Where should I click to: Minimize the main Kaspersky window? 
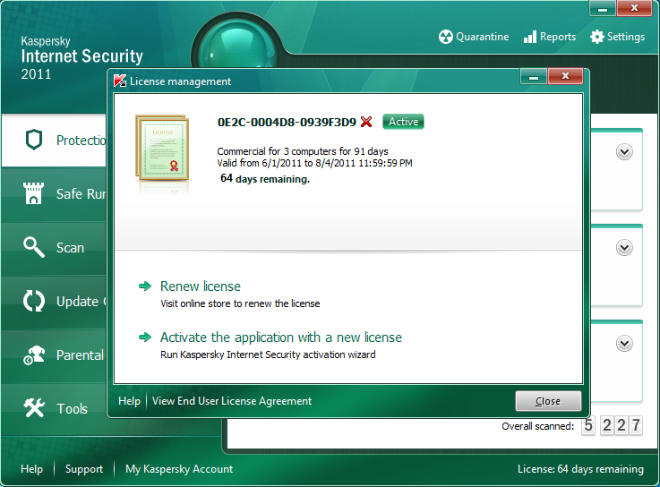pos(603,8)
